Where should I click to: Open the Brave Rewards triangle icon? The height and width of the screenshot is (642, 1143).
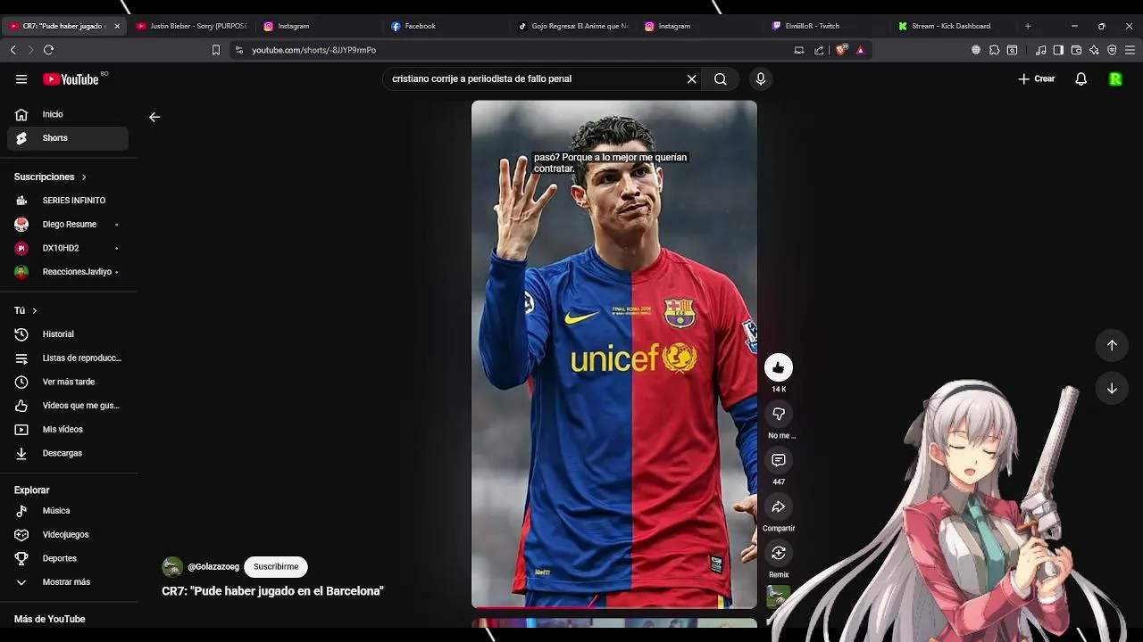tap(861, 50)
